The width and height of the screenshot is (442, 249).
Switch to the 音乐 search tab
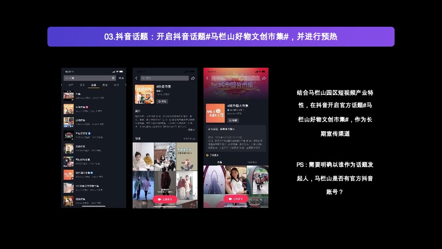point(82,85)
